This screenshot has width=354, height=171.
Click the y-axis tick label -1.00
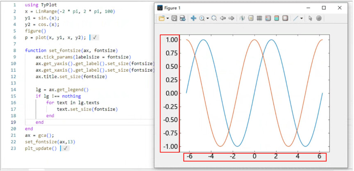pos(171,147)
